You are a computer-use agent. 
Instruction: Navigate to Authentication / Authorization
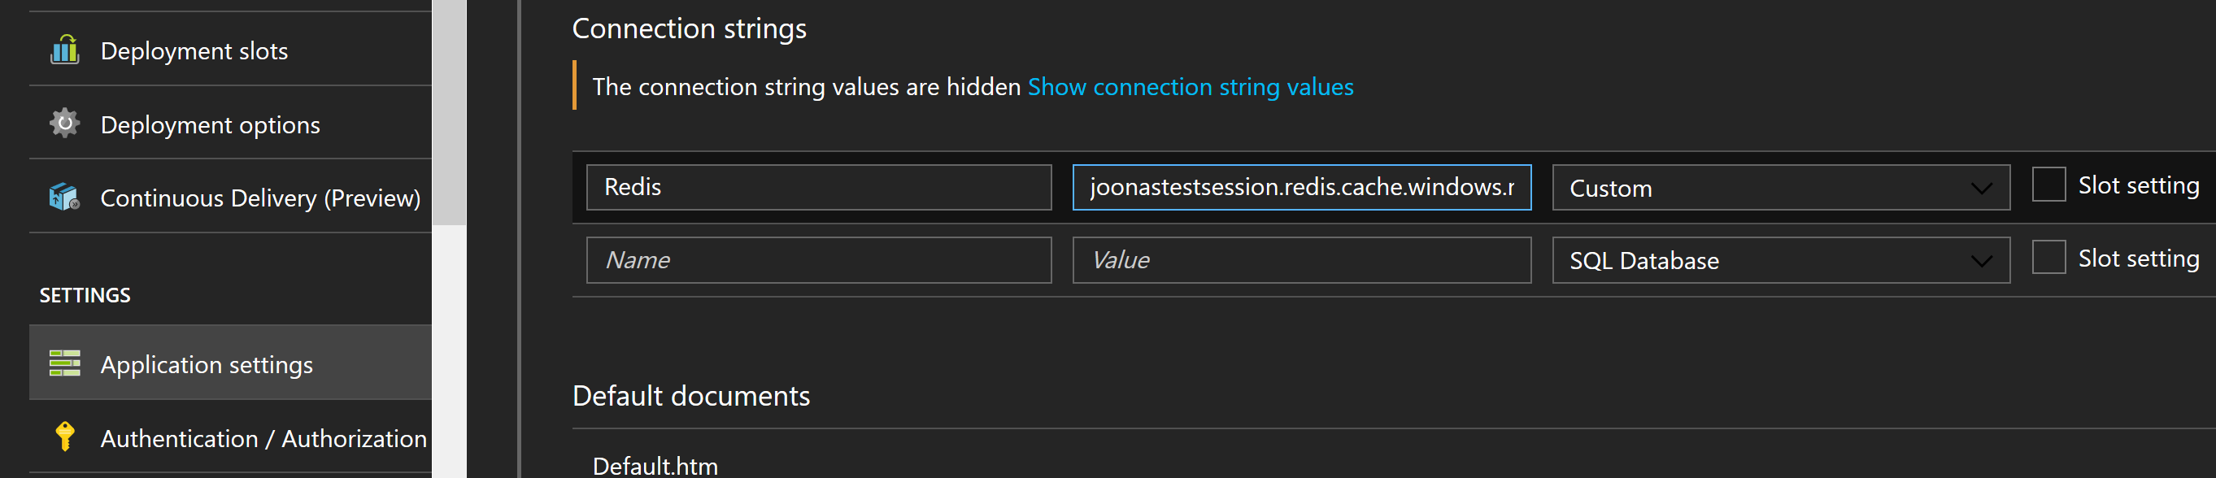263,437
